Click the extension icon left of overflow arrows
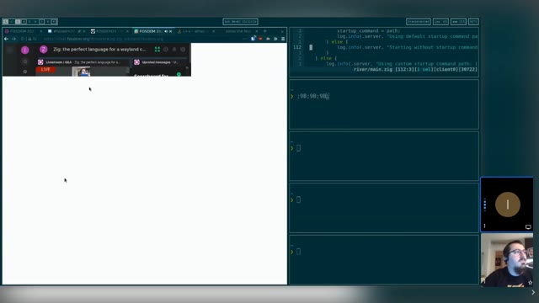539x303 pixels. pyautogui.click(x=268, y=39)
